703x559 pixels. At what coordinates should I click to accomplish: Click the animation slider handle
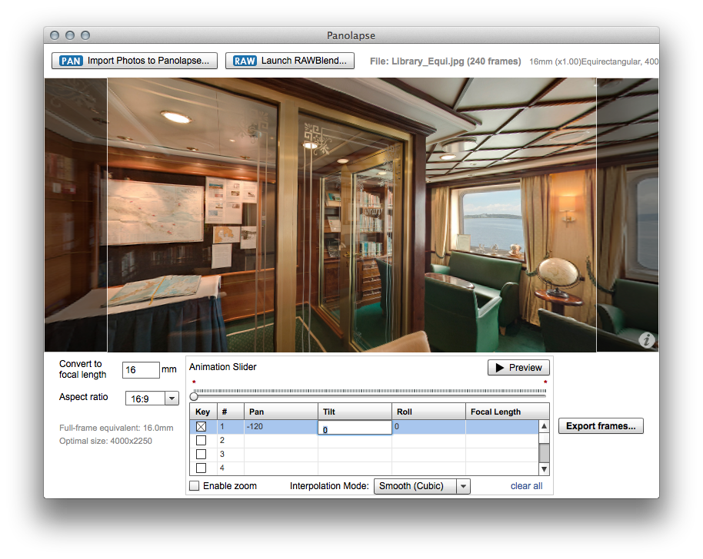194,396
